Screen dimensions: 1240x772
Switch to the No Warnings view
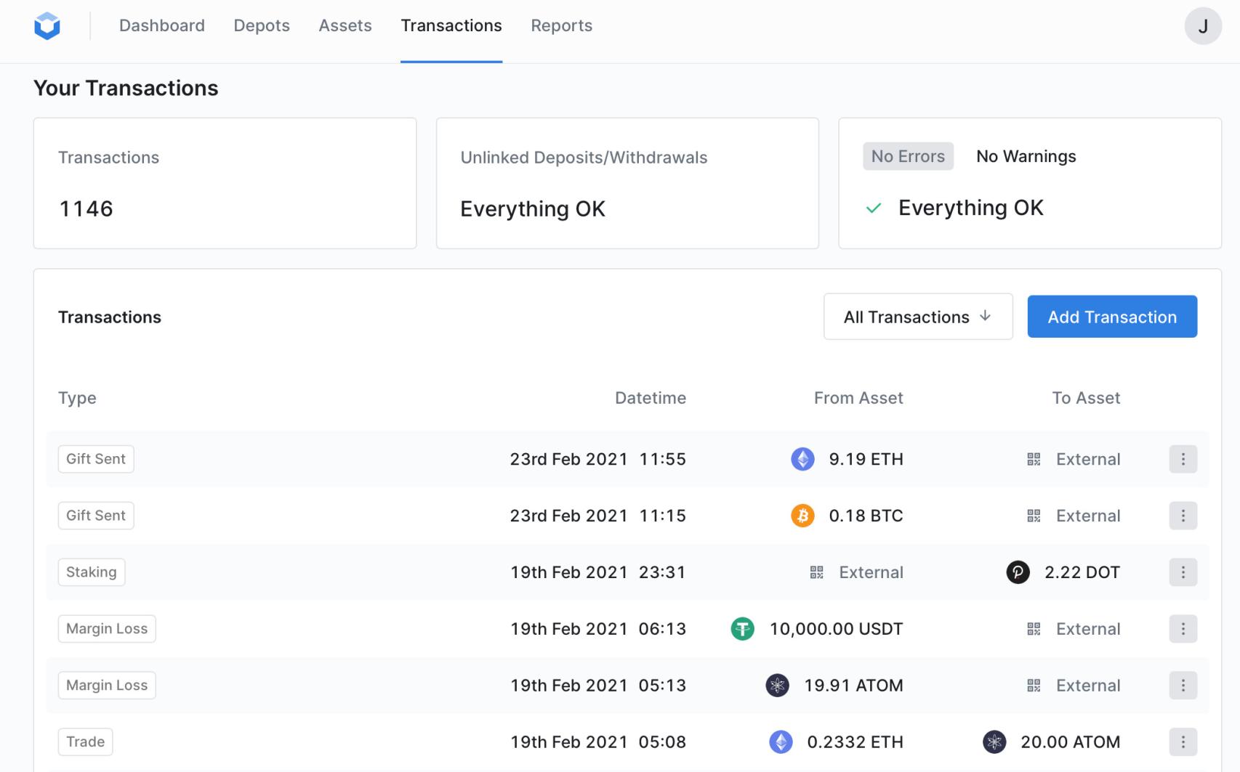pos(1026,155)
